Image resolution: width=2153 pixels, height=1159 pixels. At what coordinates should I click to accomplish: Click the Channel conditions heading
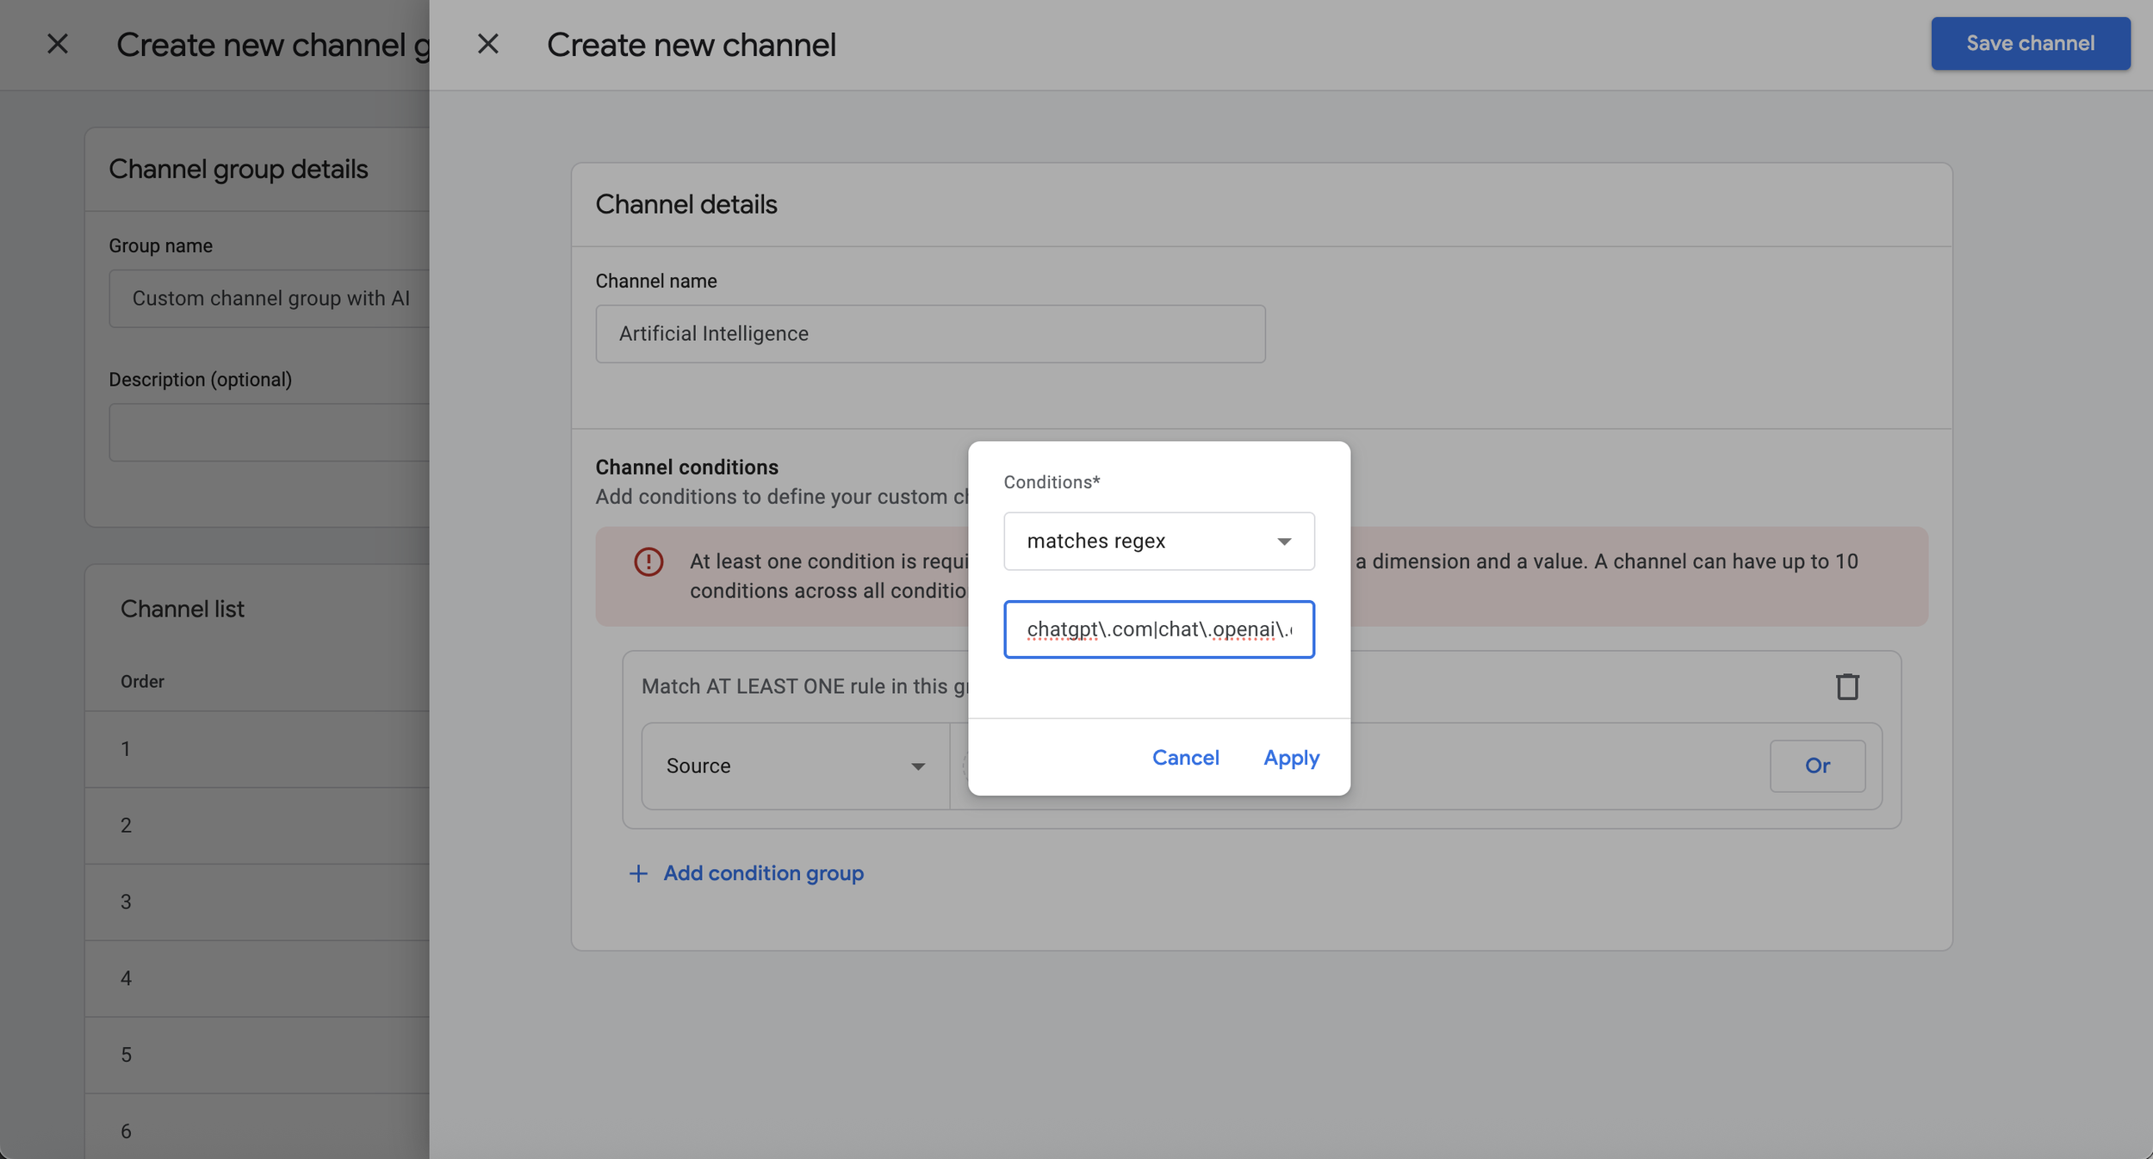pos(686,467)
